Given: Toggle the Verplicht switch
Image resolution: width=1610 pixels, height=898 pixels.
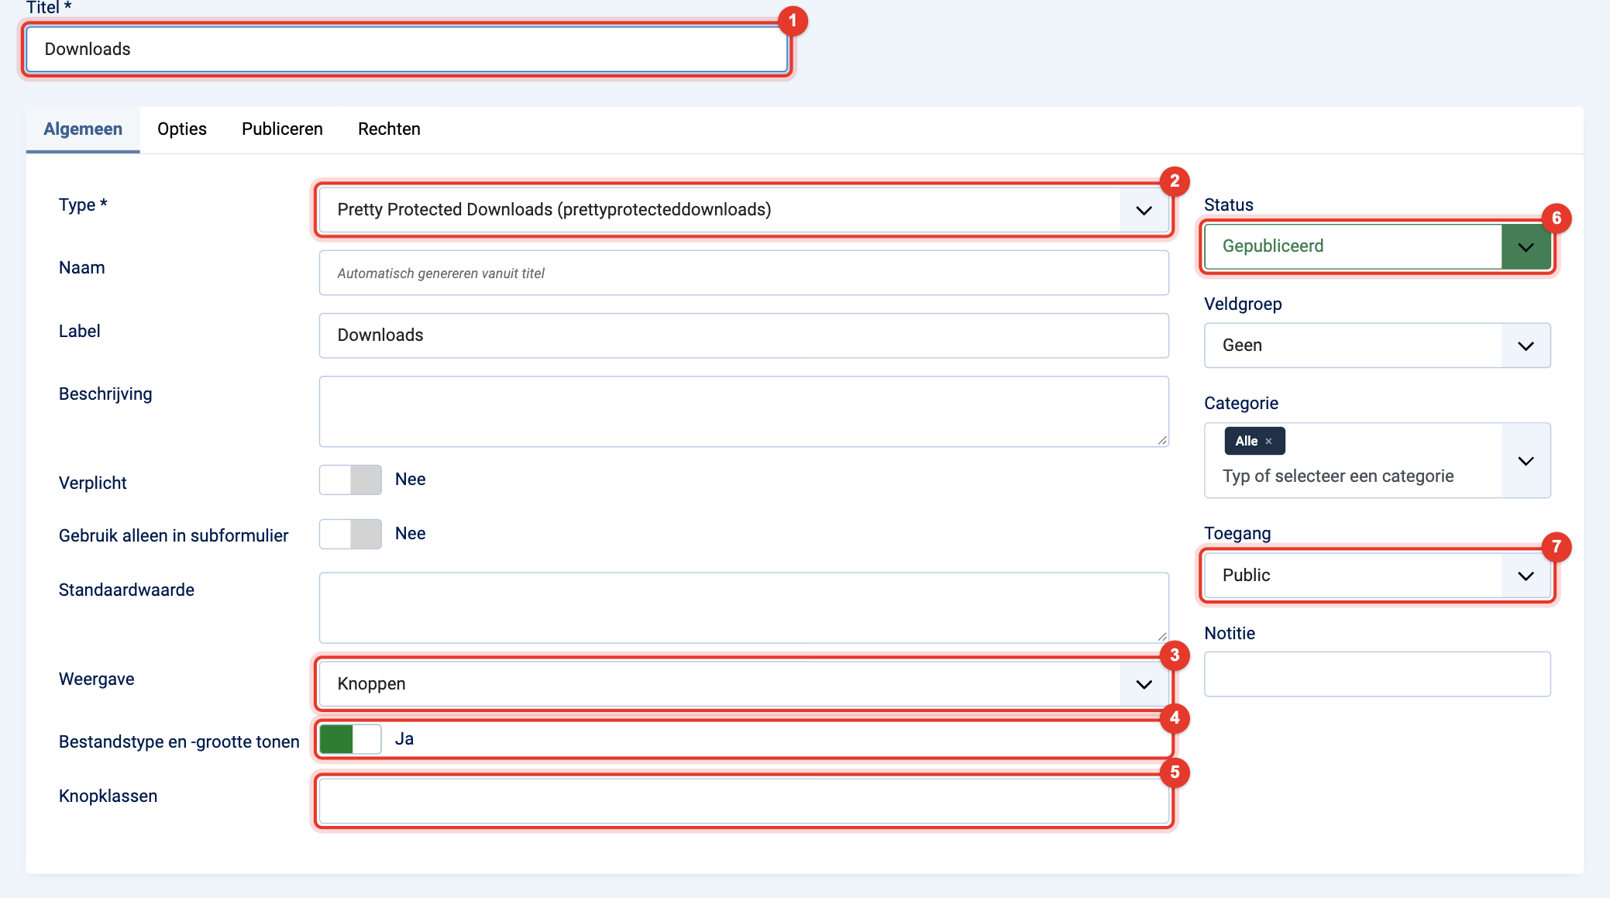Looking at the screenshot, I should [350, 480].
